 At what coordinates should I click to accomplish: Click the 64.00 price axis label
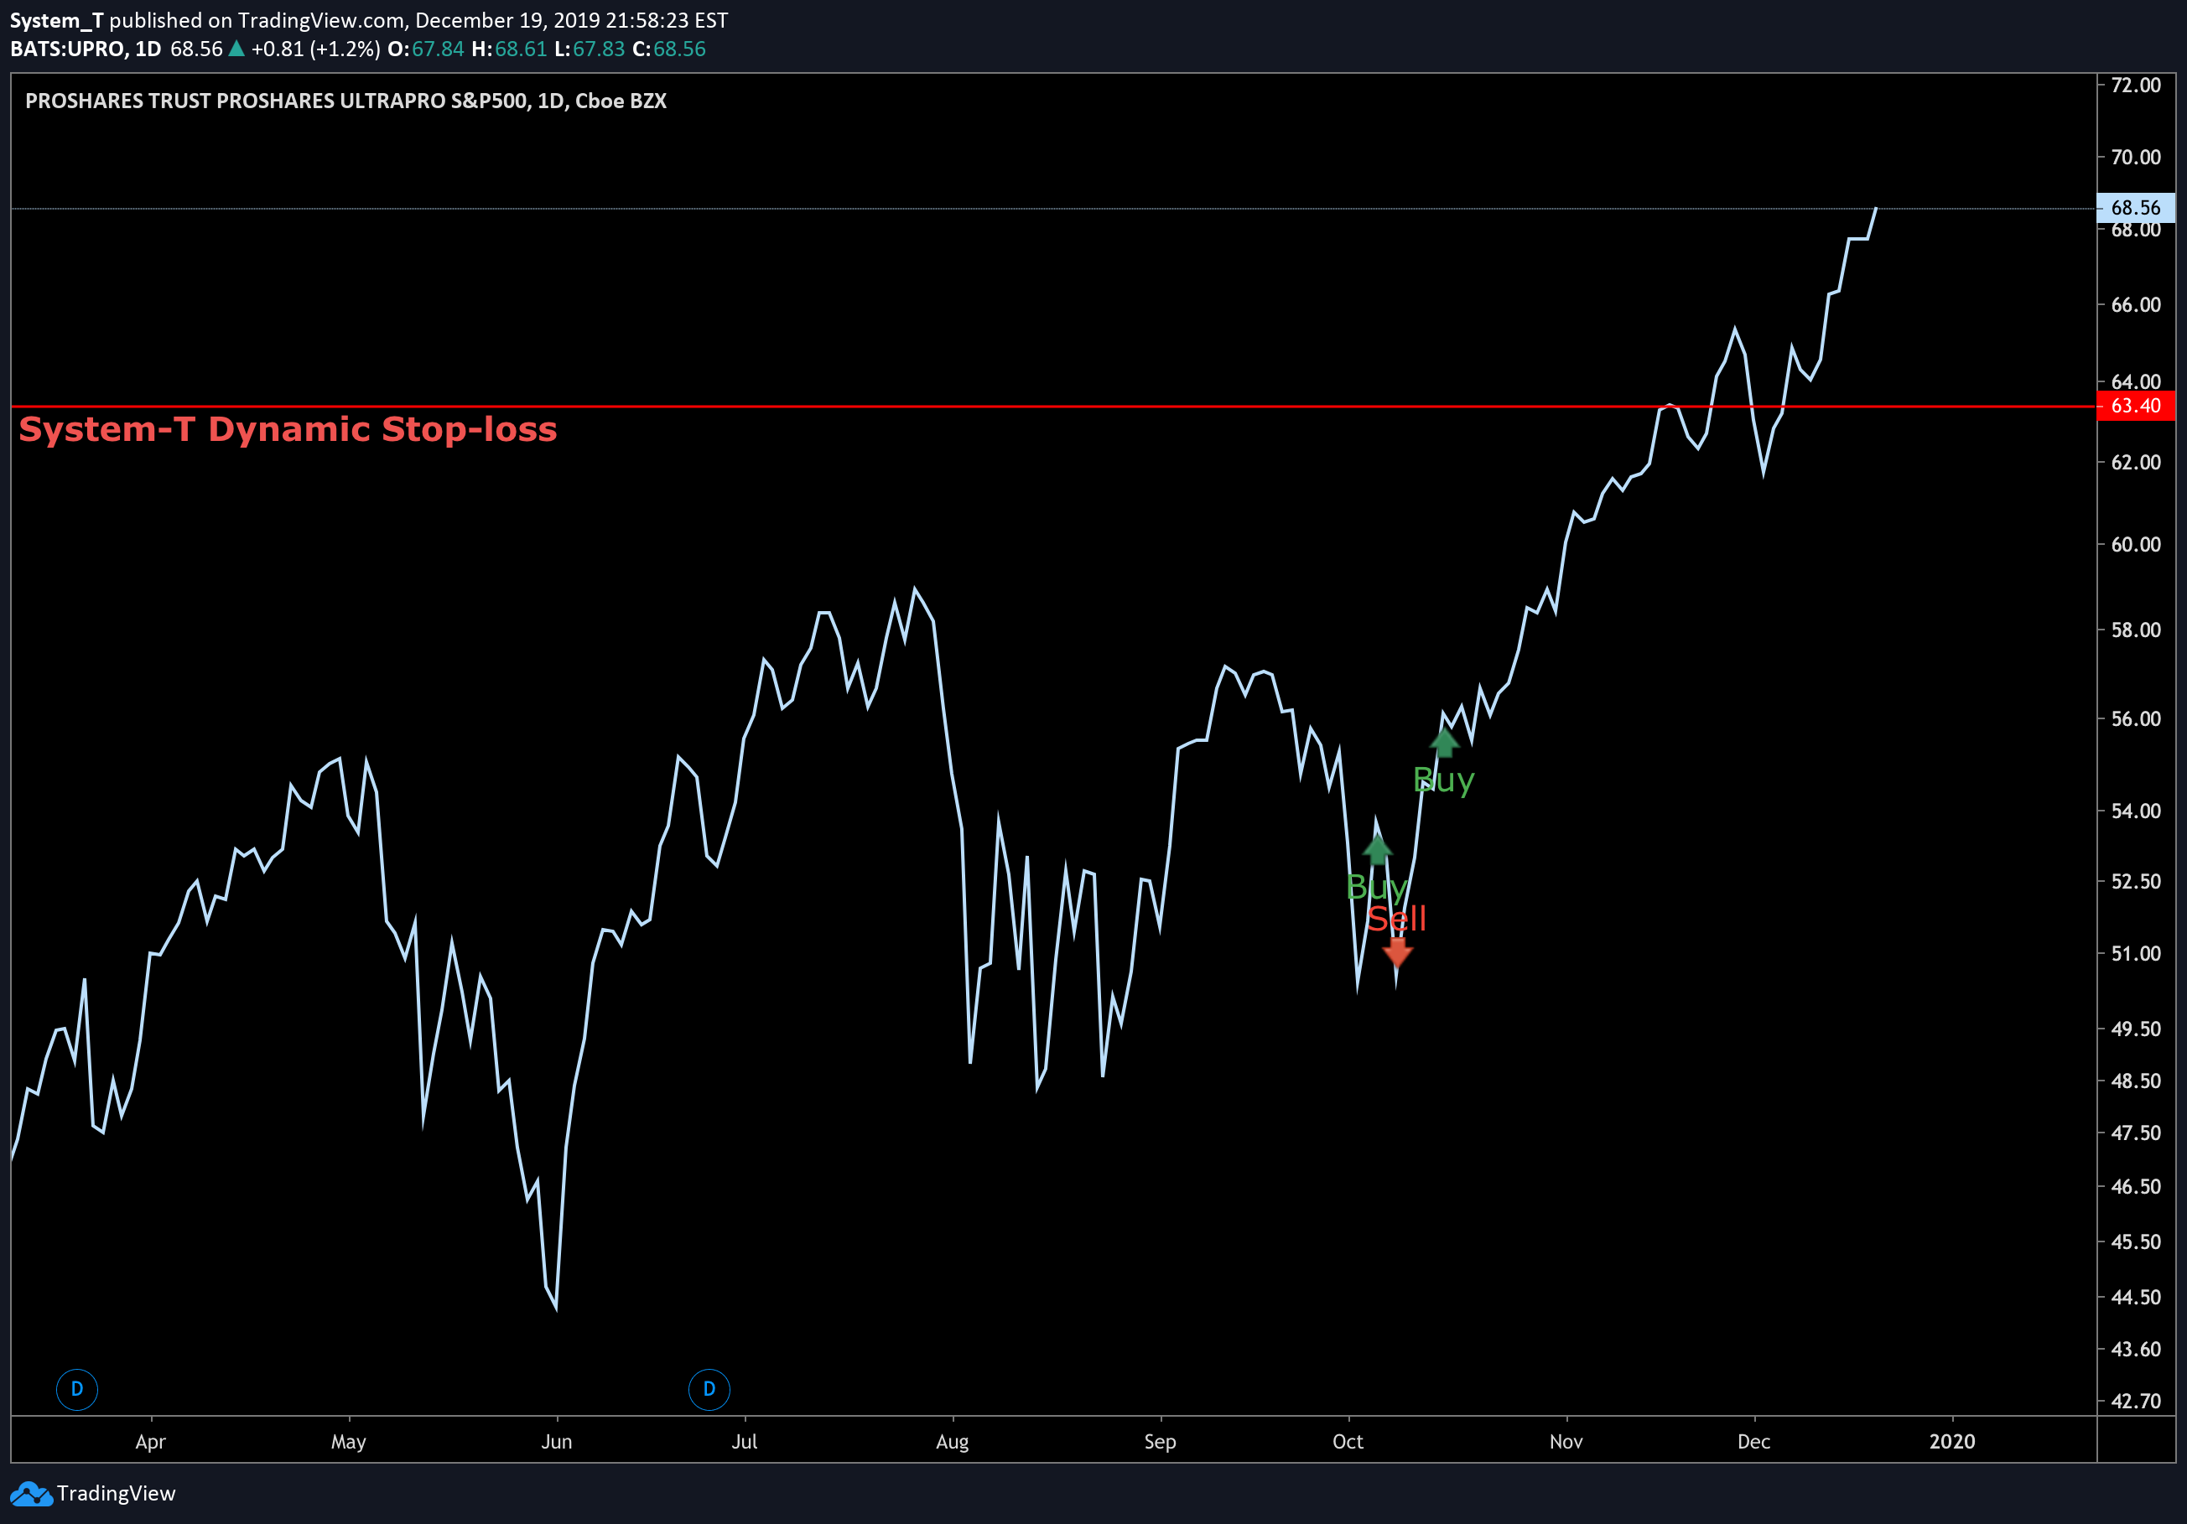(2136, 381)
